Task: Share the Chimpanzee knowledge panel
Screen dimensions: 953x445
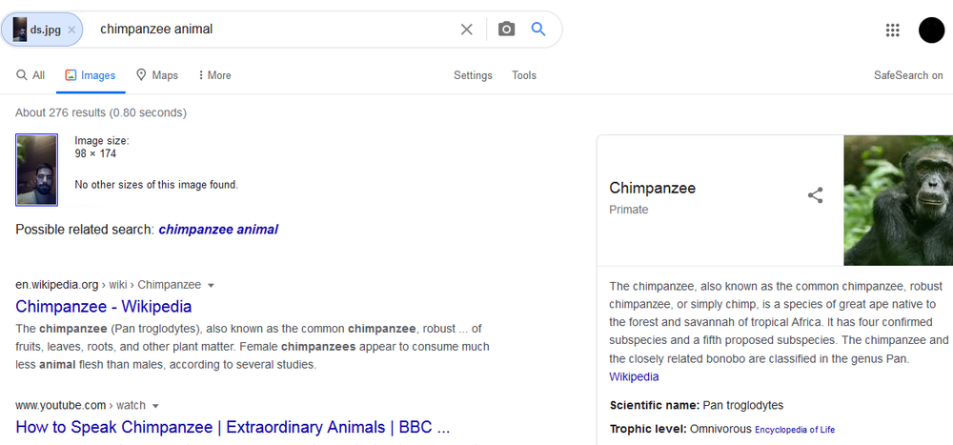Action: click(815, 195)
